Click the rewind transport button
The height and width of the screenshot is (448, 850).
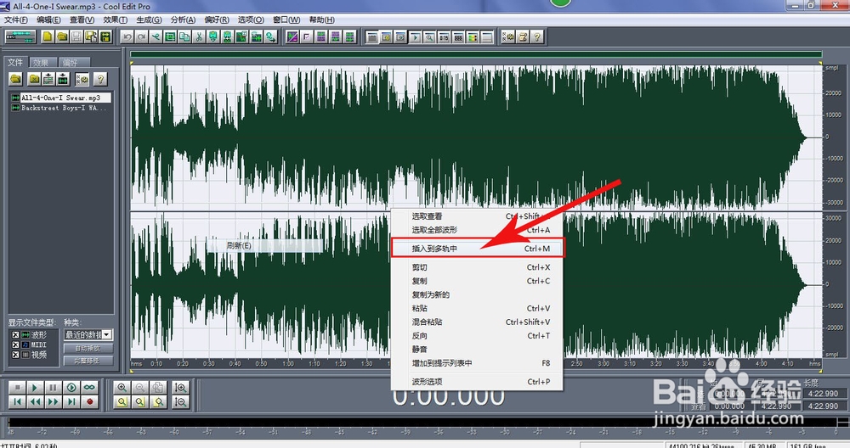[x=35, y=401]
